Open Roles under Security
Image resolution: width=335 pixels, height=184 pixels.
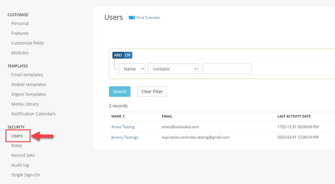tap(17, 146)
